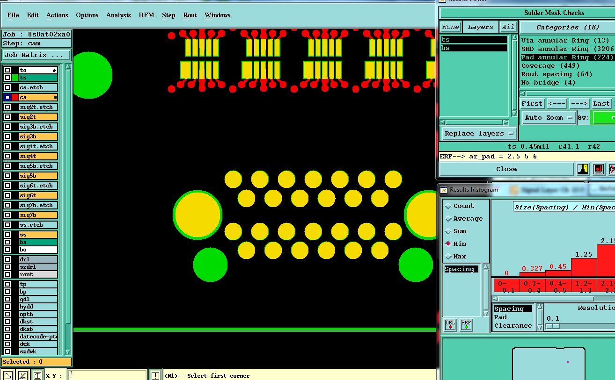Open the Replace layers dropdown
Image resolution: width=615 pixels, height=380 pixels.
(x=479, y=134)
